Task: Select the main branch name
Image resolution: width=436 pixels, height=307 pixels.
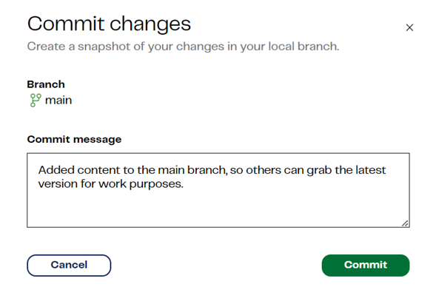Action: 58,101
